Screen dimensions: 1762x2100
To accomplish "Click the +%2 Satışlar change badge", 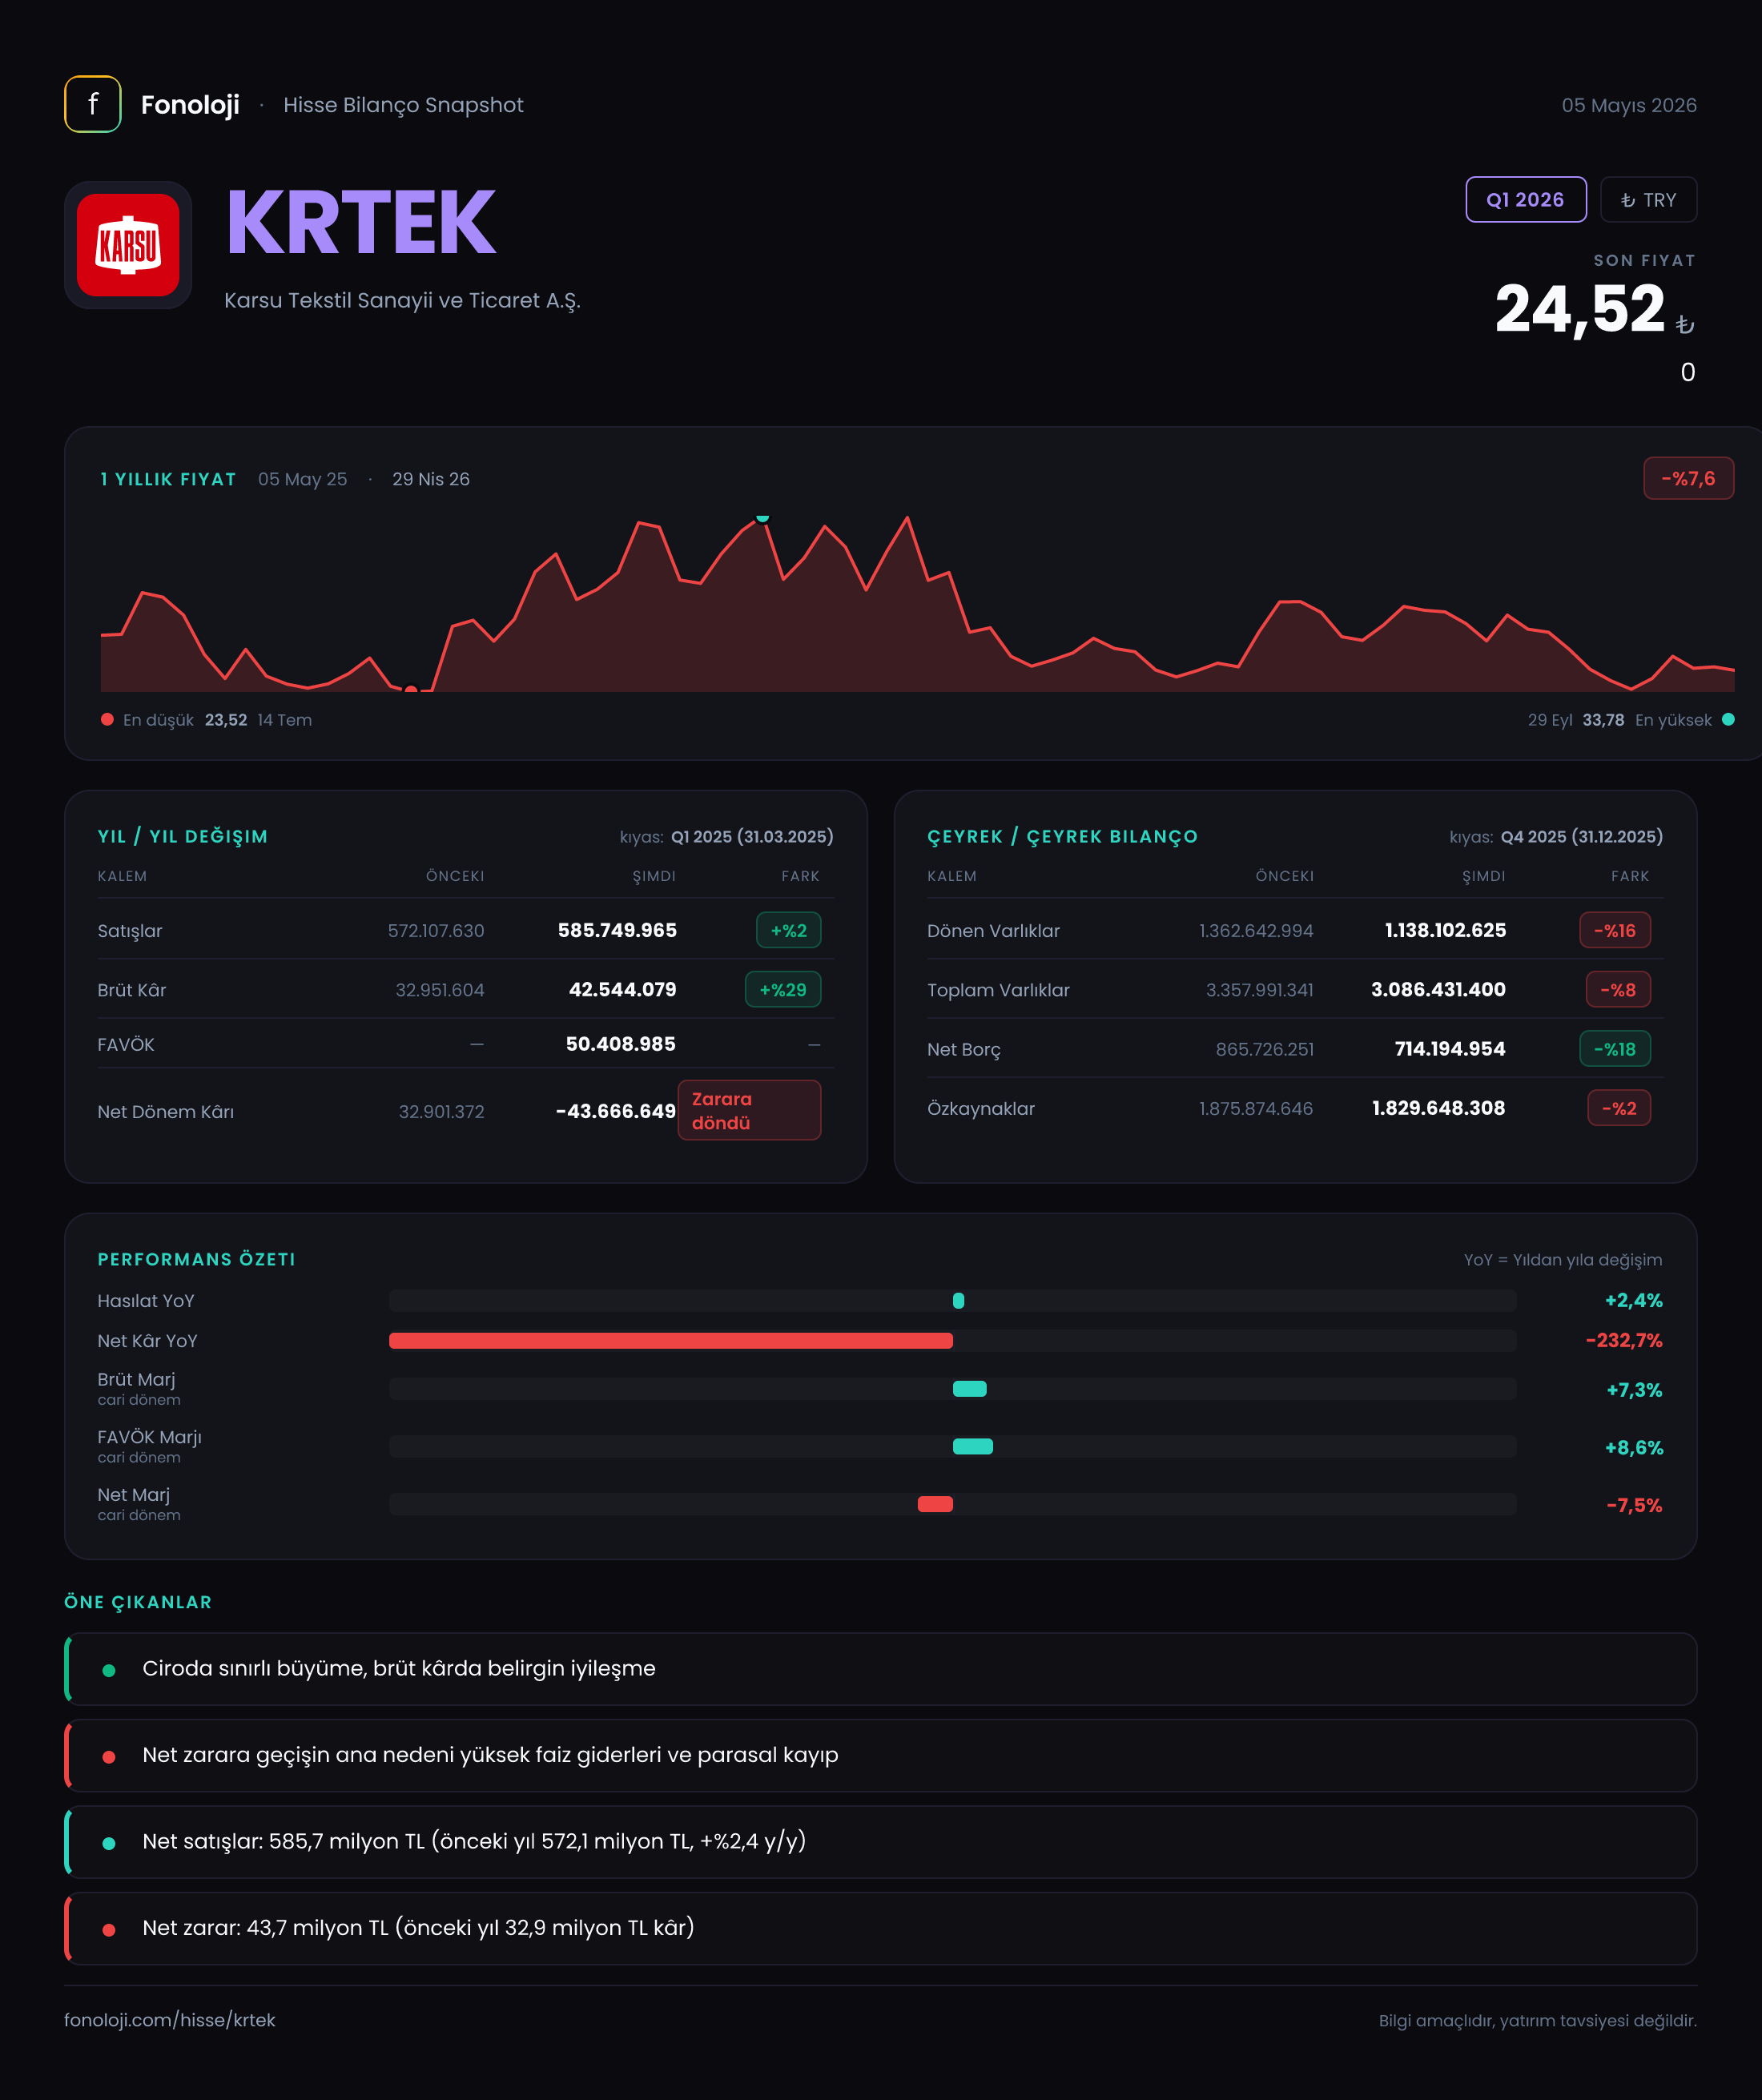I will (788, 930).
